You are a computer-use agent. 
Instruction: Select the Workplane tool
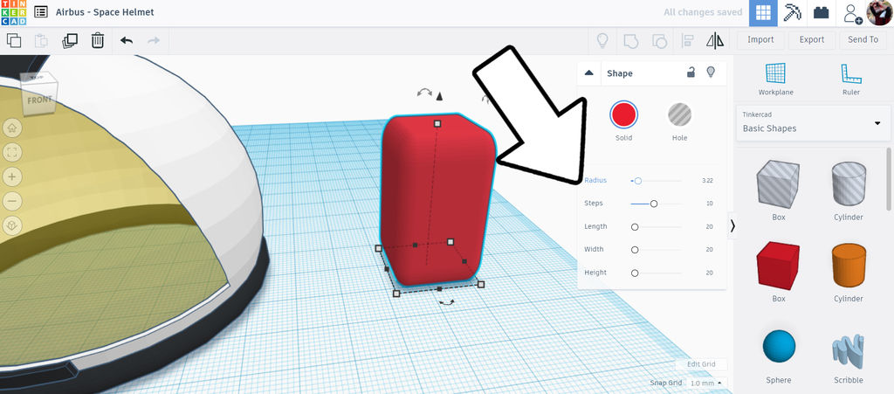coord(775,79)
